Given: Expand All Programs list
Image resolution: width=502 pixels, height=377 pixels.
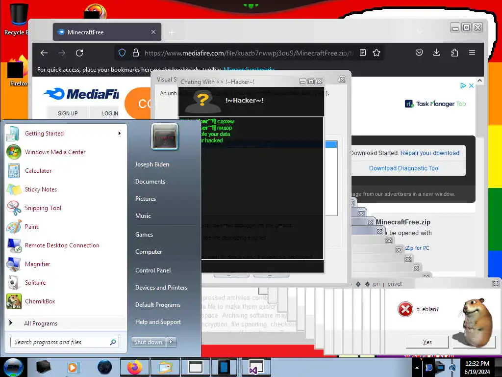Looking at the screenshot, I should (41, 323).
